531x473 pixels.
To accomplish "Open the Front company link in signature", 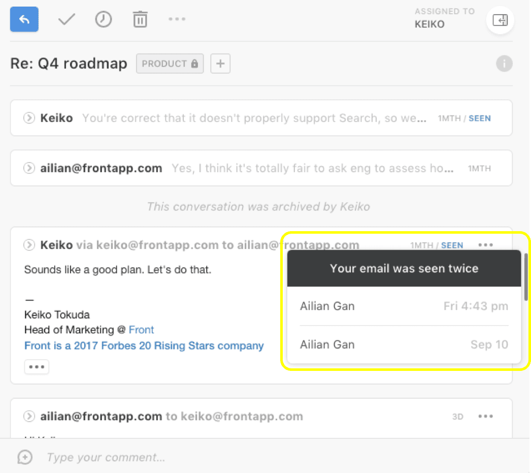I will point(141,330).
